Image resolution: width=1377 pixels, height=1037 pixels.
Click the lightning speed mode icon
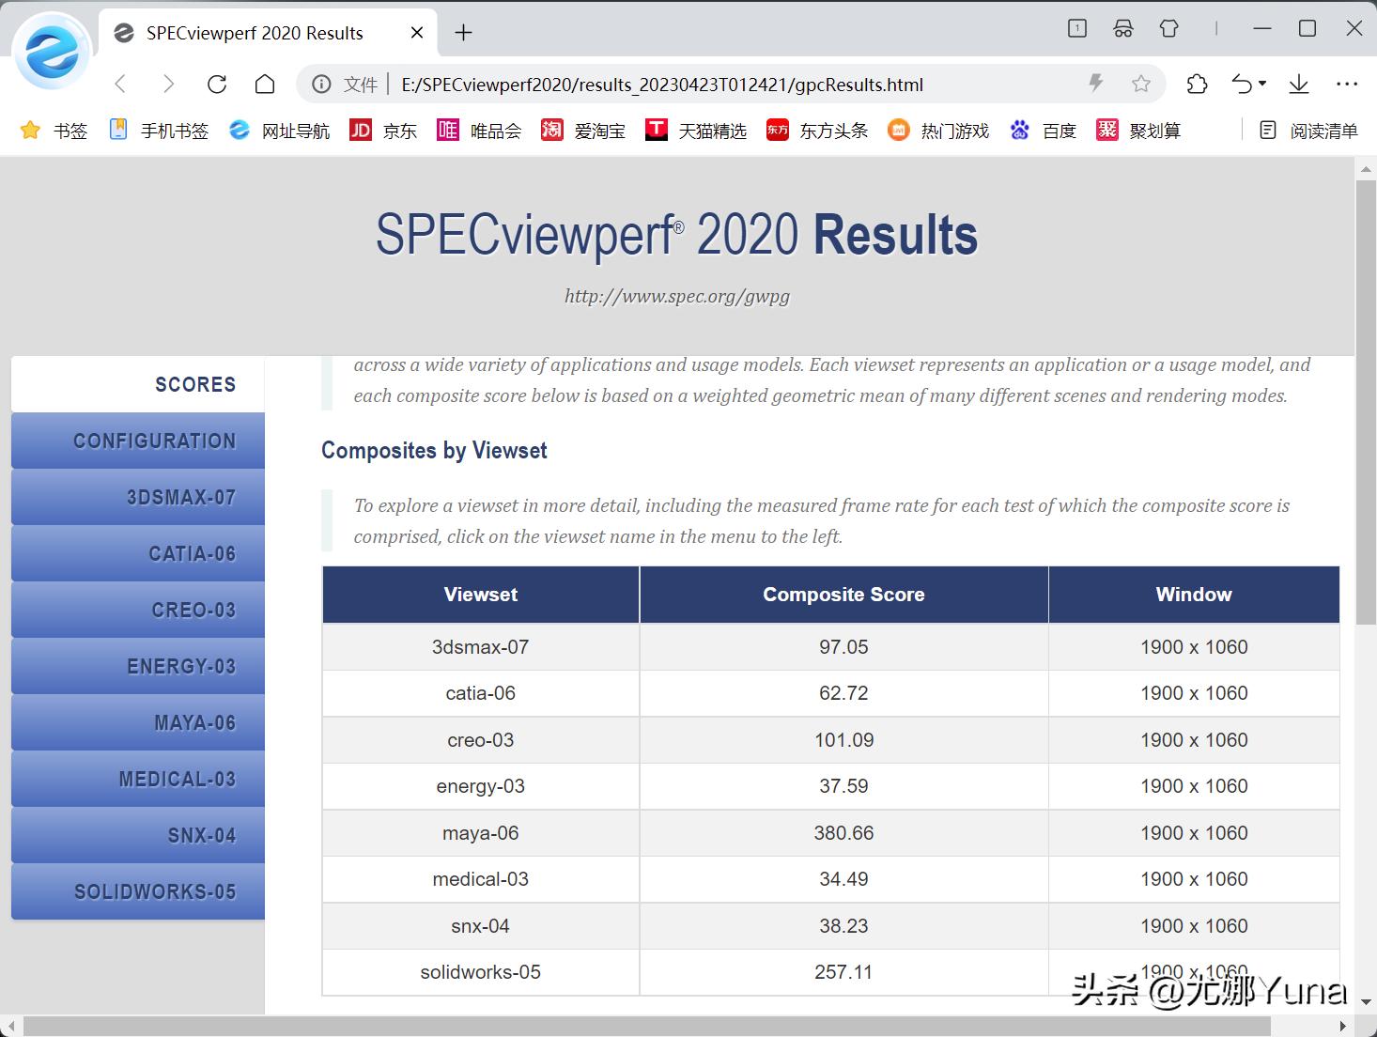click(1095, 84)
